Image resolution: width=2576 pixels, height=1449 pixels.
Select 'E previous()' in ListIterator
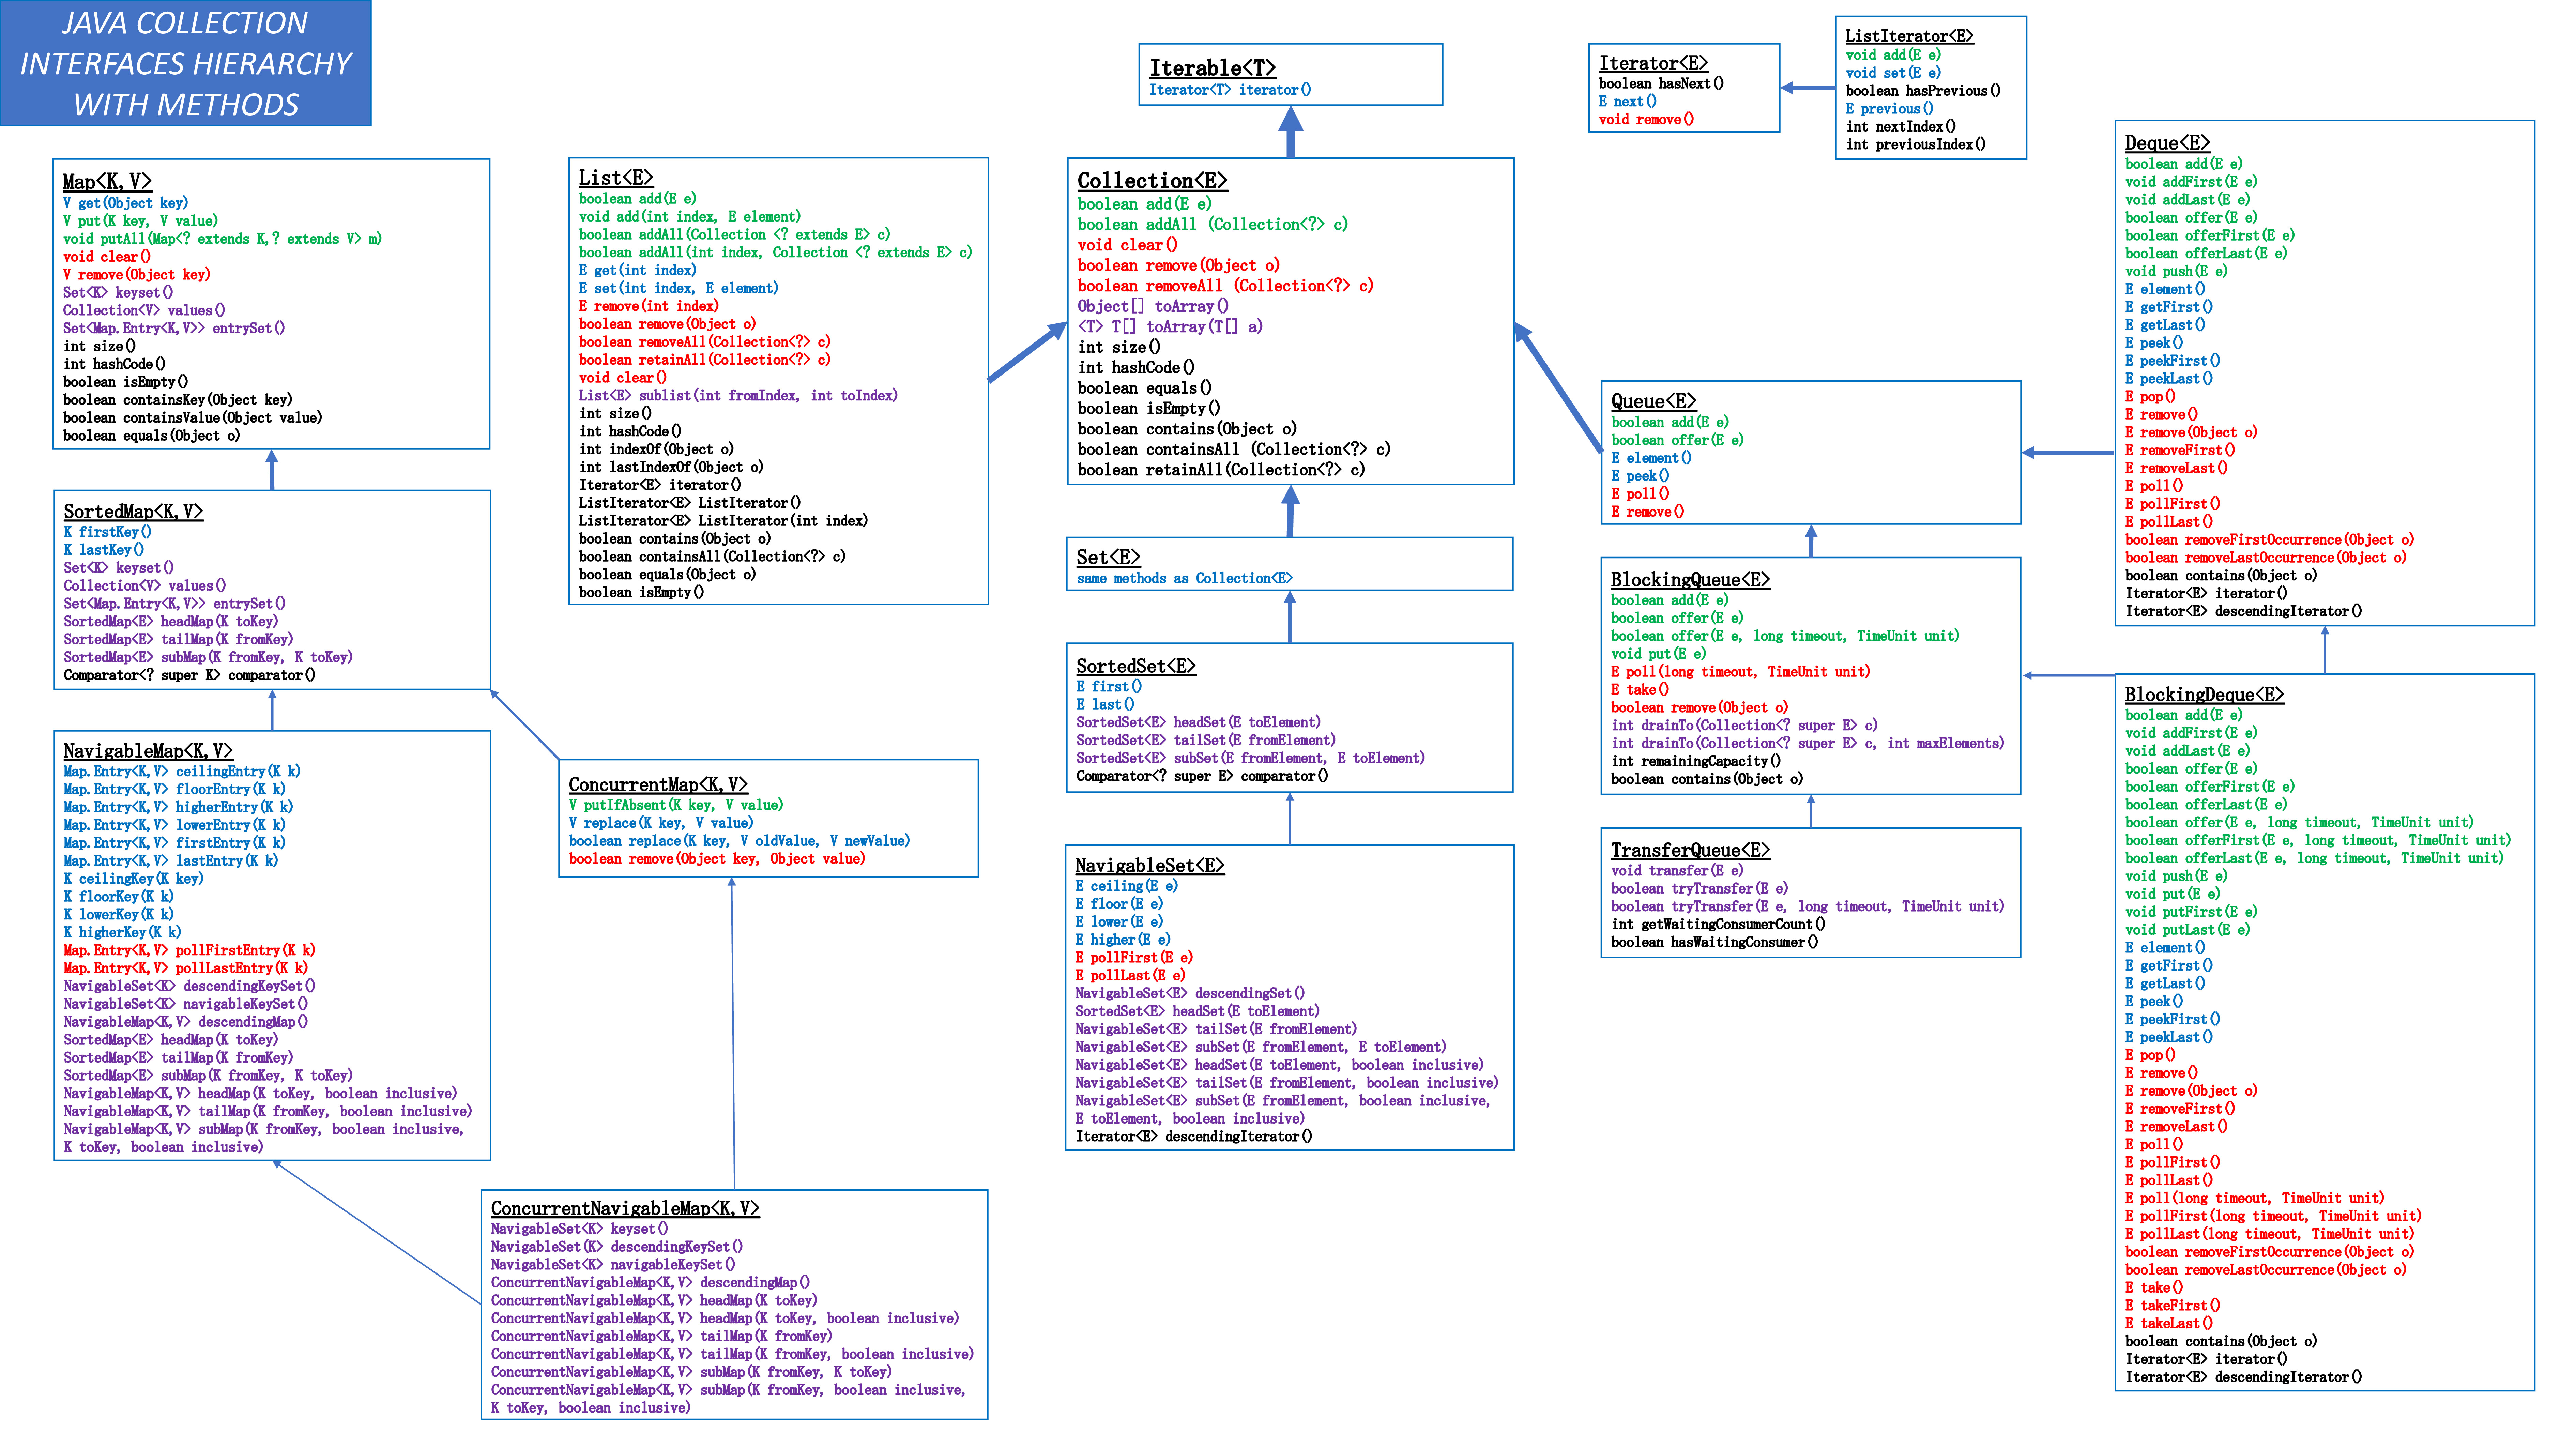pyautogui.click(x=1889, y=109)
